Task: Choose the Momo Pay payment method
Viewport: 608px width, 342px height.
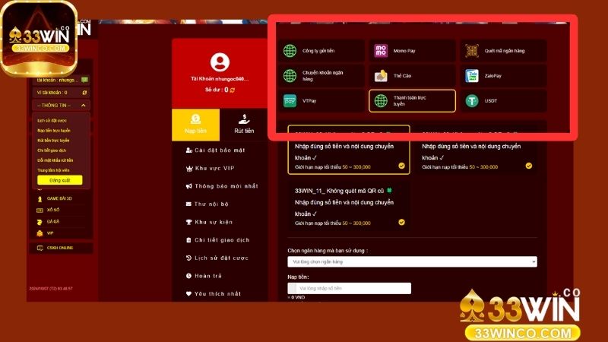Action: (412, 51)
